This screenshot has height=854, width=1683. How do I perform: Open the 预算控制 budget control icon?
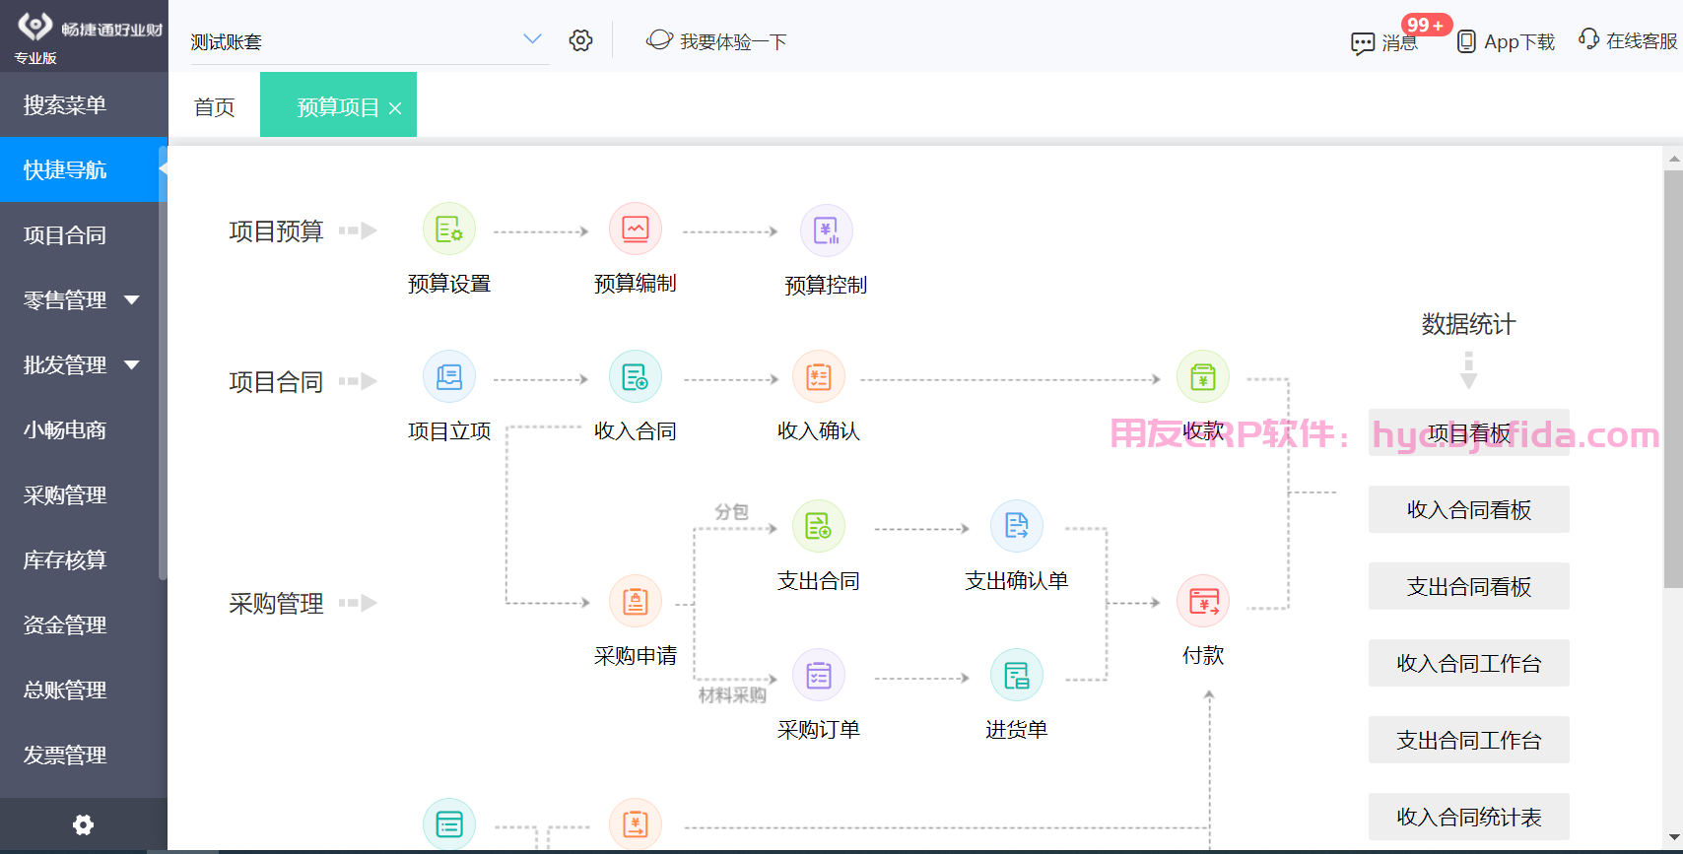point(826,230)
